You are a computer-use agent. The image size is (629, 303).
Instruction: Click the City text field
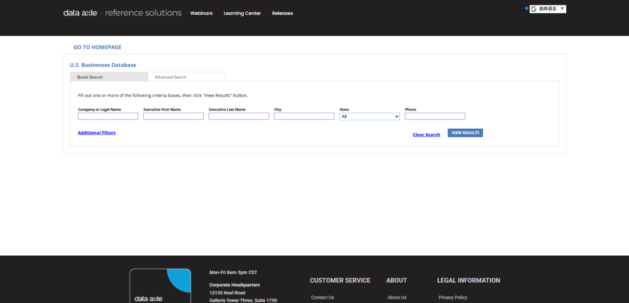304,117
